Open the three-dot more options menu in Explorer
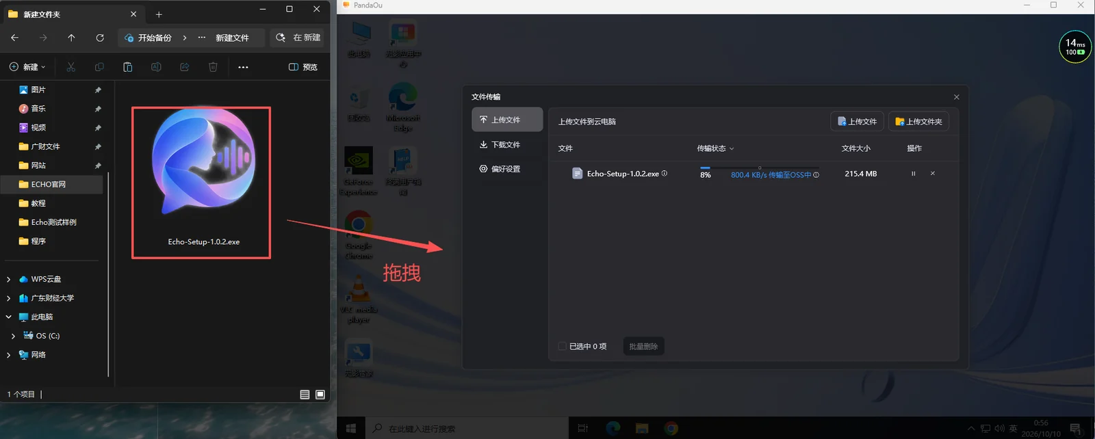The image size is (1095, 439). (243, 67)
